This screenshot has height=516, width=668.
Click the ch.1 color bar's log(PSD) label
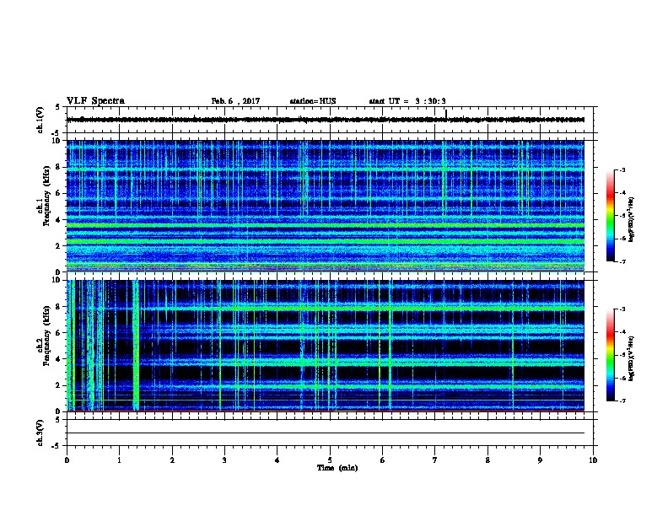[x=632, y=219]
